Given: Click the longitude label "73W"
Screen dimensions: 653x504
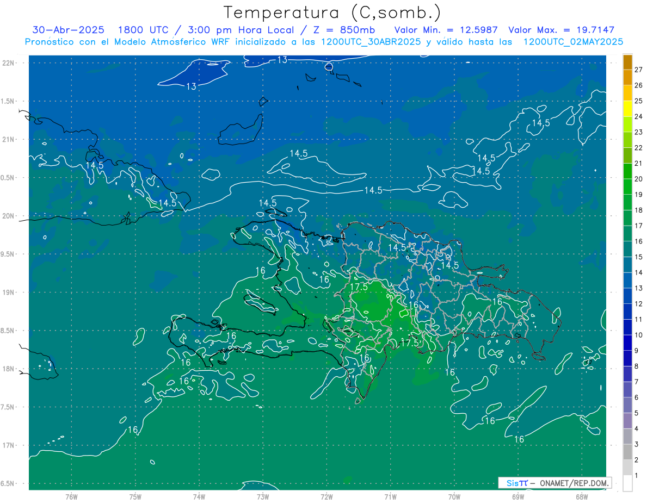Looking at the screenshot, I should tap(263, 497).
